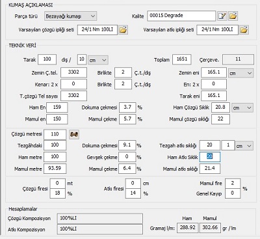Click the En: 2 x field

[214, 84]
